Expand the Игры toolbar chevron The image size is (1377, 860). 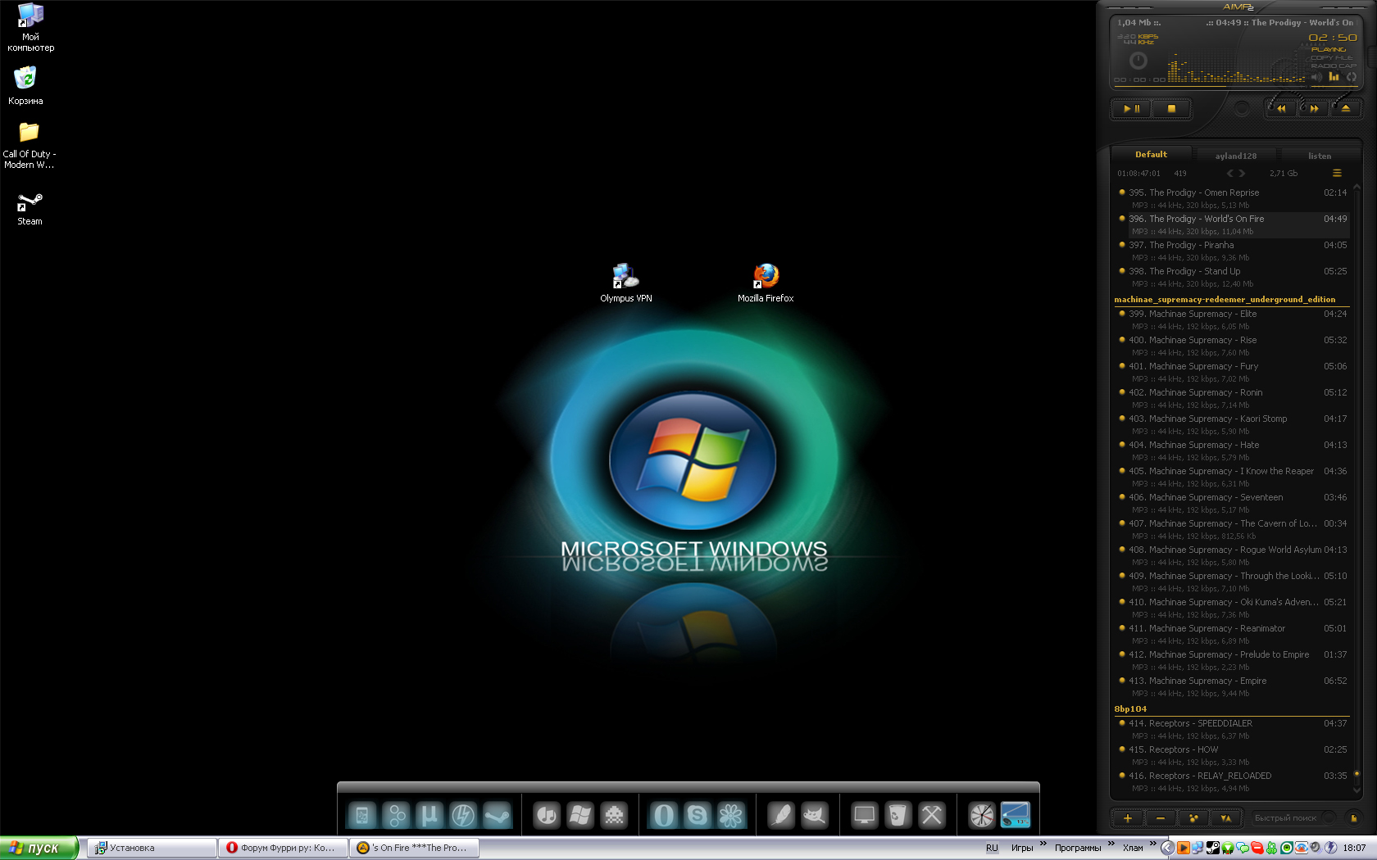coord(1043,843)
